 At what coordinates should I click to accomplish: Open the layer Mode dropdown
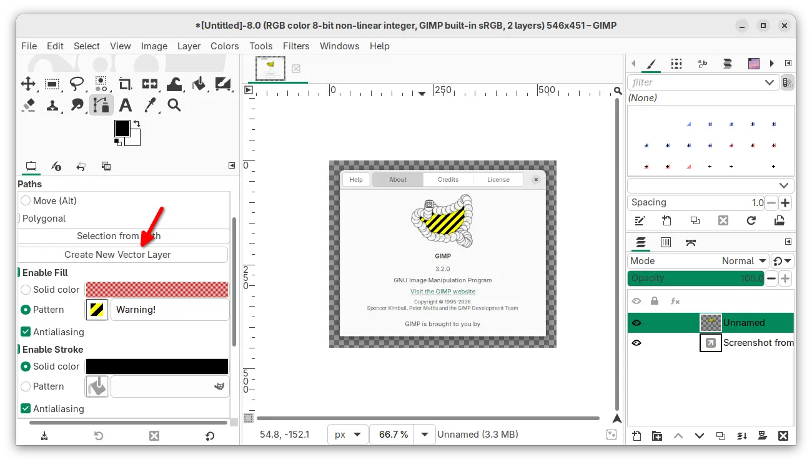[x=698, y=261]
